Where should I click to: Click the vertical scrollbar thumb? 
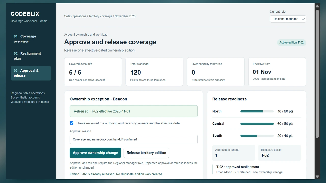click(317, 74)
